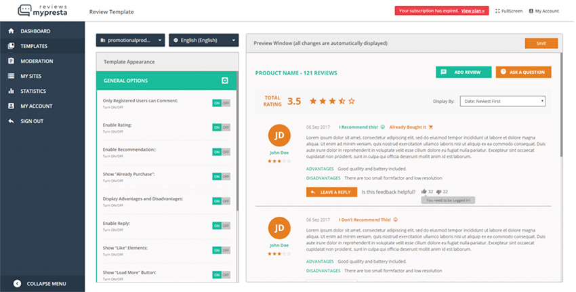This screenshot has width=576, height=292.
Task: Collapse the General Options section header
Action: (167, 81)
